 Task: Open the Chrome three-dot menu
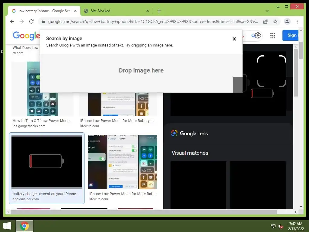pyautogui.click(x=297, y=21)
